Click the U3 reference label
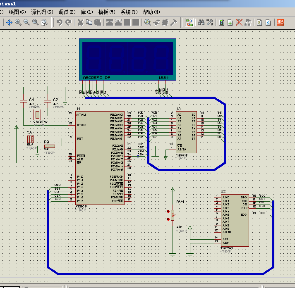Screen dimensions: 295x288 (178, 109)
